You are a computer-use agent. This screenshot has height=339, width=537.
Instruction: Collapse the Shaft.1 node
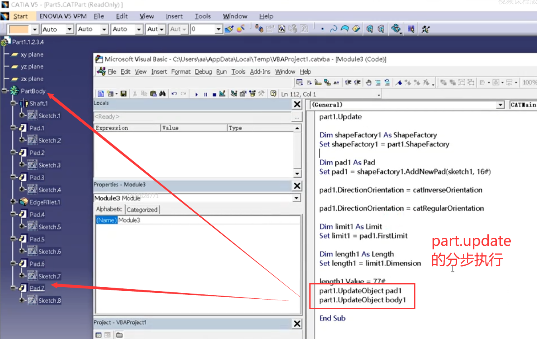(14, 103)
